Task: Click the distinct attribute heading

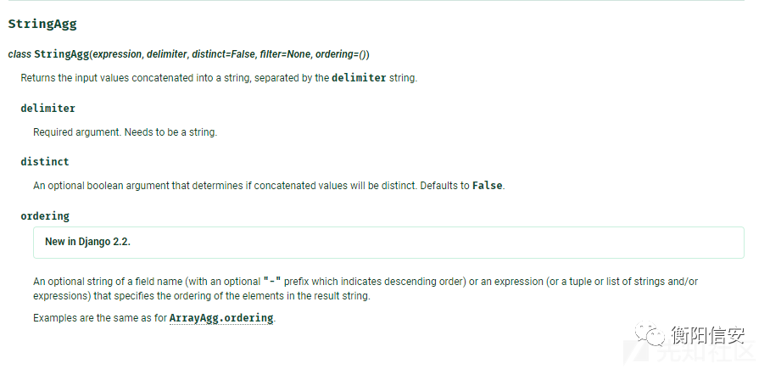Action: coord(45,162)
